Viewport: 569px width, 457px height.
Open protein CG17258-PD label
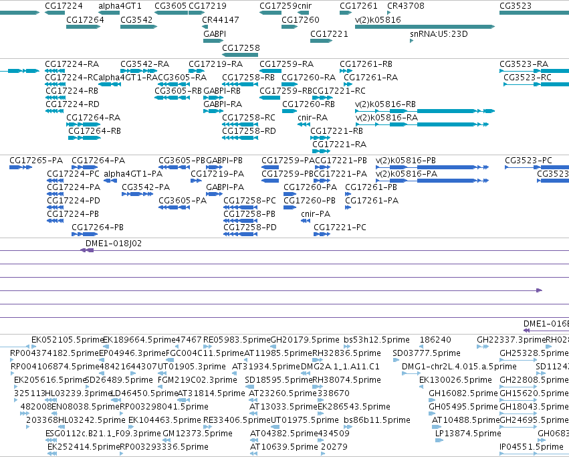click(250, 227)
